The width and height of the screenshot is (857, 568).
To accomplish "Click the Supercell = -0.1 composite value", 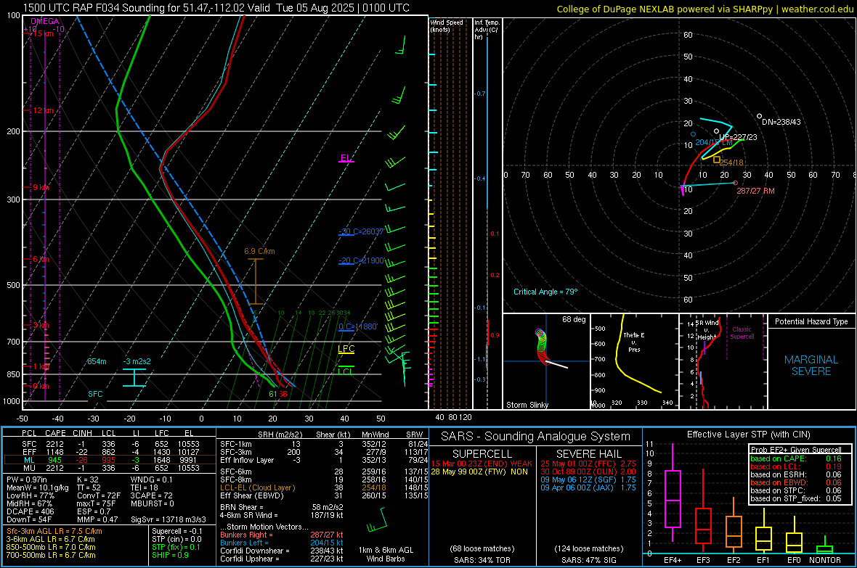I will click(177, 531).
